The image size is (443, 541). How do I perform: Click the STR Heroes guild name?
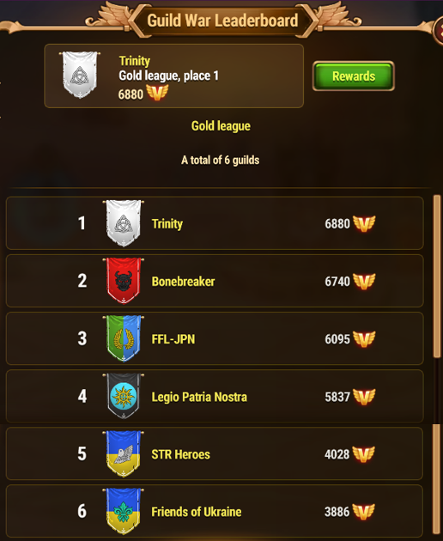(181, 454)
